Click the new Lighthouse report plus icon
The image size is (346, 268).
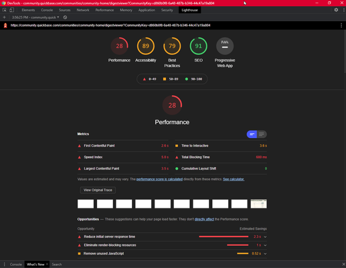4,17
